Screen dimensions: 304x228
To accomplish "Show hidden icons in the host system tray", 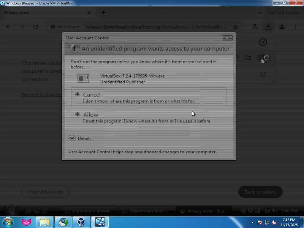I will (252, 222).
